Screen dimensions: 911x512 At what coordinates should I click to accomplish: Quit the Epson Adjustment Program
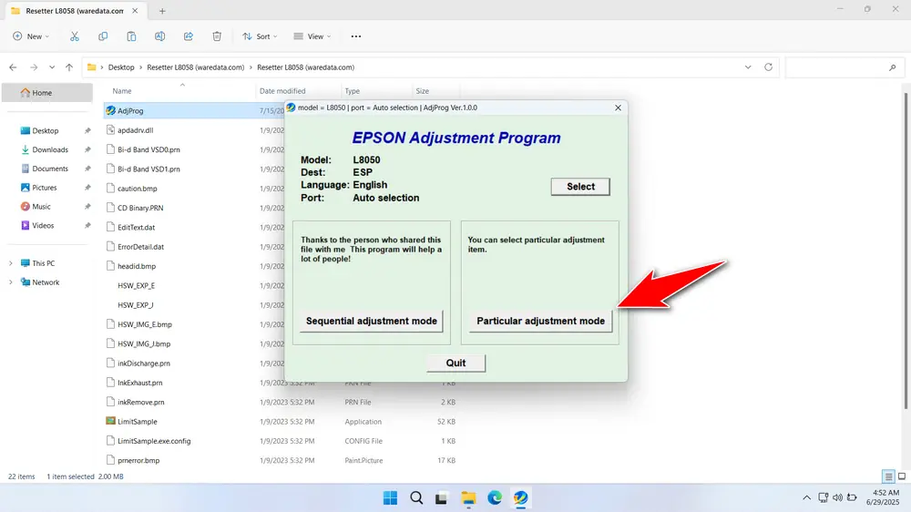pos(455,363)
